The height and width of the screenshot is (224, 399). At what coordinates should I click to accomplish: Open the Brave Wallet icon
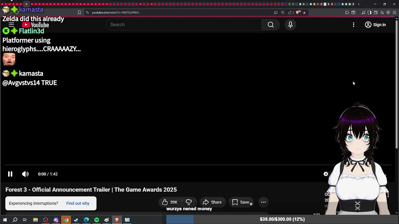click(376, 12)
